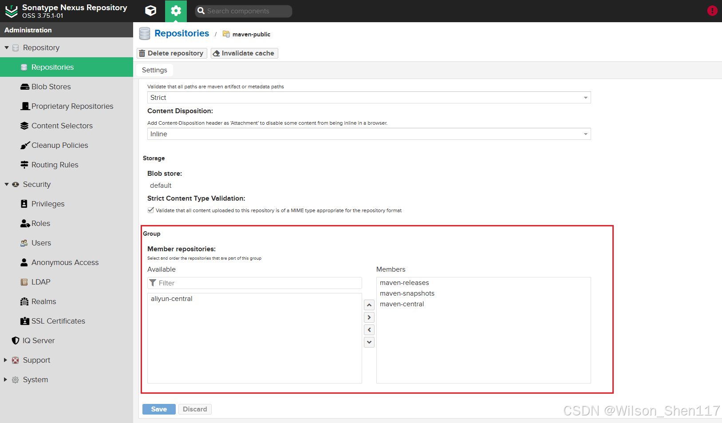Focus the Available repositories Filter field
This screenshot has height=423, width=722.
pyautogui.click(x=255, y=283)
